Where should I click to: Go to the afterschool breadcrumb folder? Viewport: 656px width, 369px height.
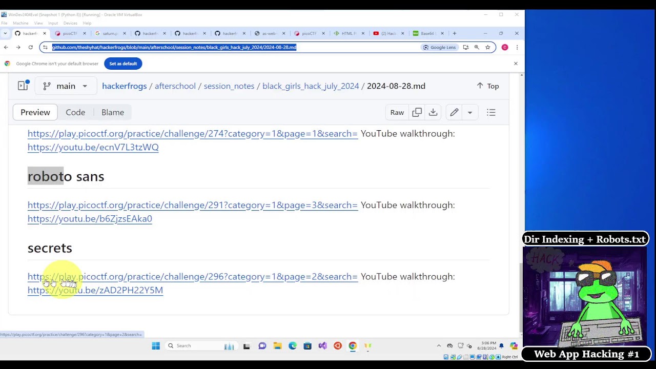175,86
